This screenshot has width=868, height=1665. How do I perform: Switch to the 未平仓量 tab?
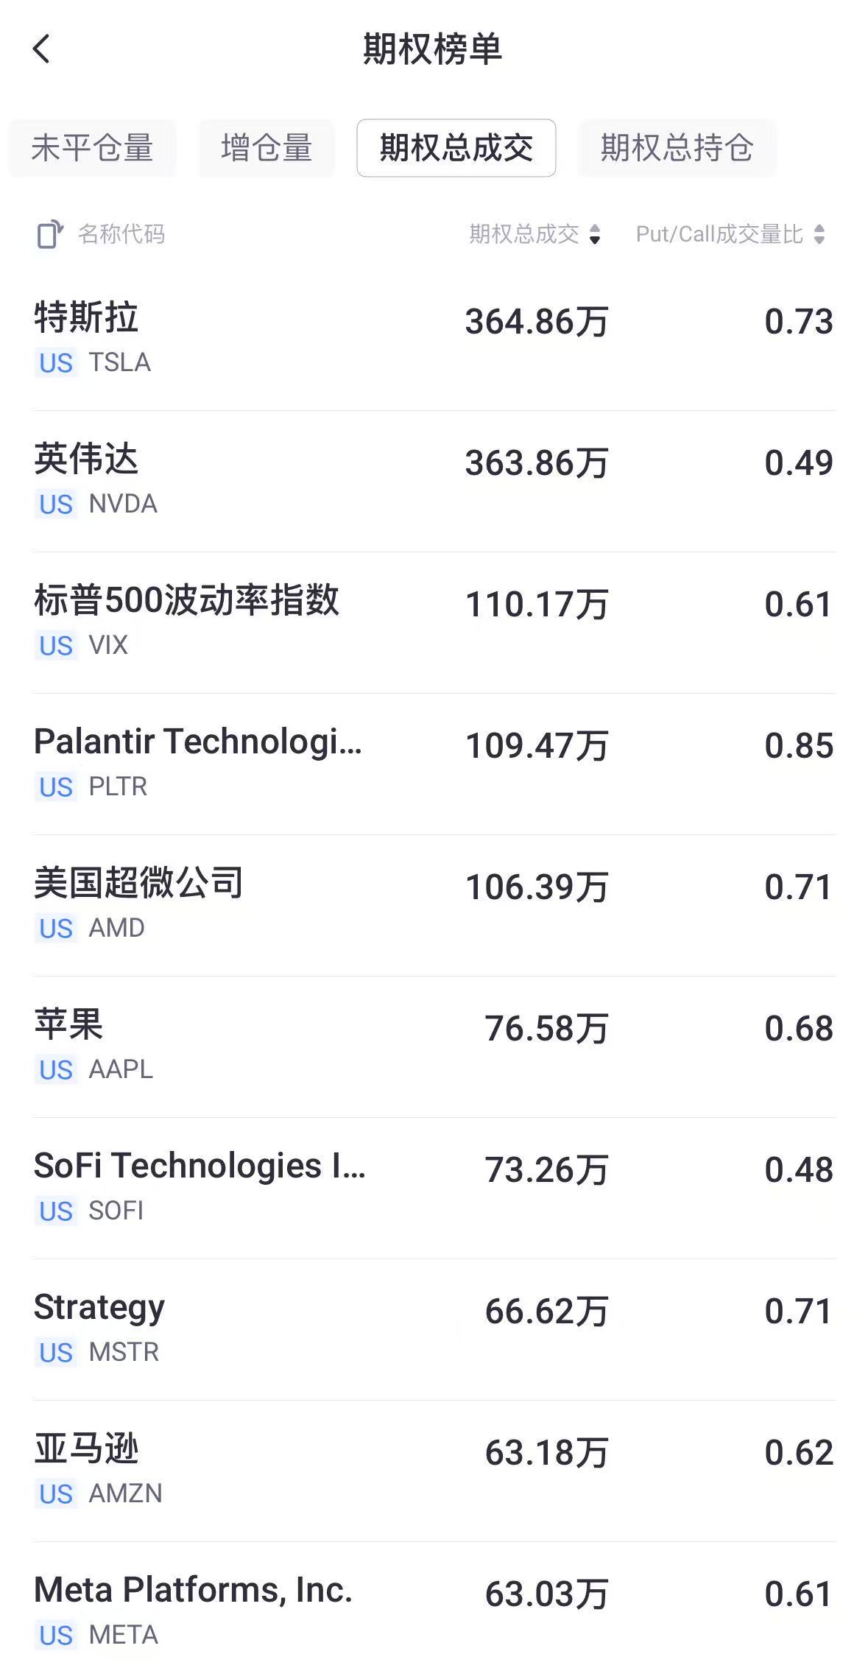(x=92, y=148)
